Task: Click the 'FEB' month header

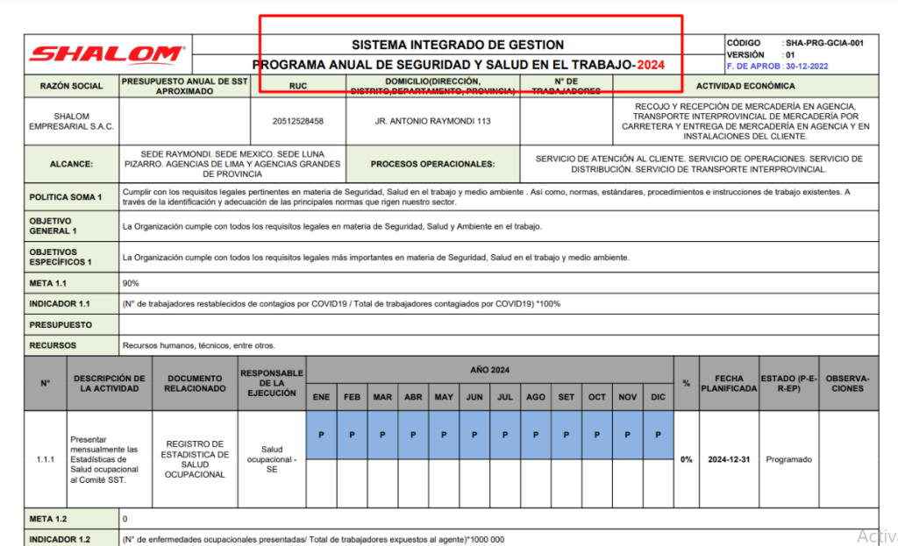Action: point(353,397)
